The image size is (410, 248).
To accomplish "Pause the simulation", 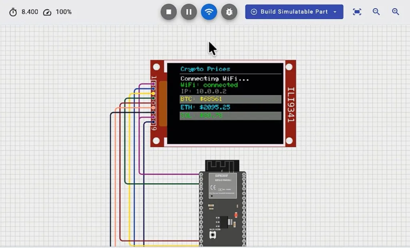I will pos(189,12).
